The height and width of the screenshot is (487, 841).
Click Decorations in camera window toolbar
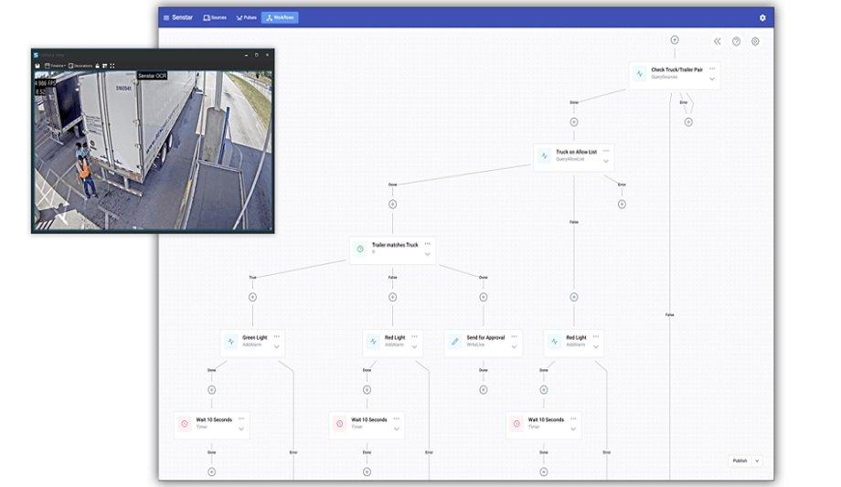pos(80,66)
